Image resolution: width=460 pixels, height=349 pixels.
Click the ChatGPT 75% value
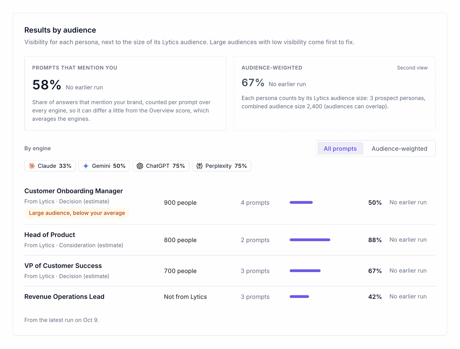[179, 166]
